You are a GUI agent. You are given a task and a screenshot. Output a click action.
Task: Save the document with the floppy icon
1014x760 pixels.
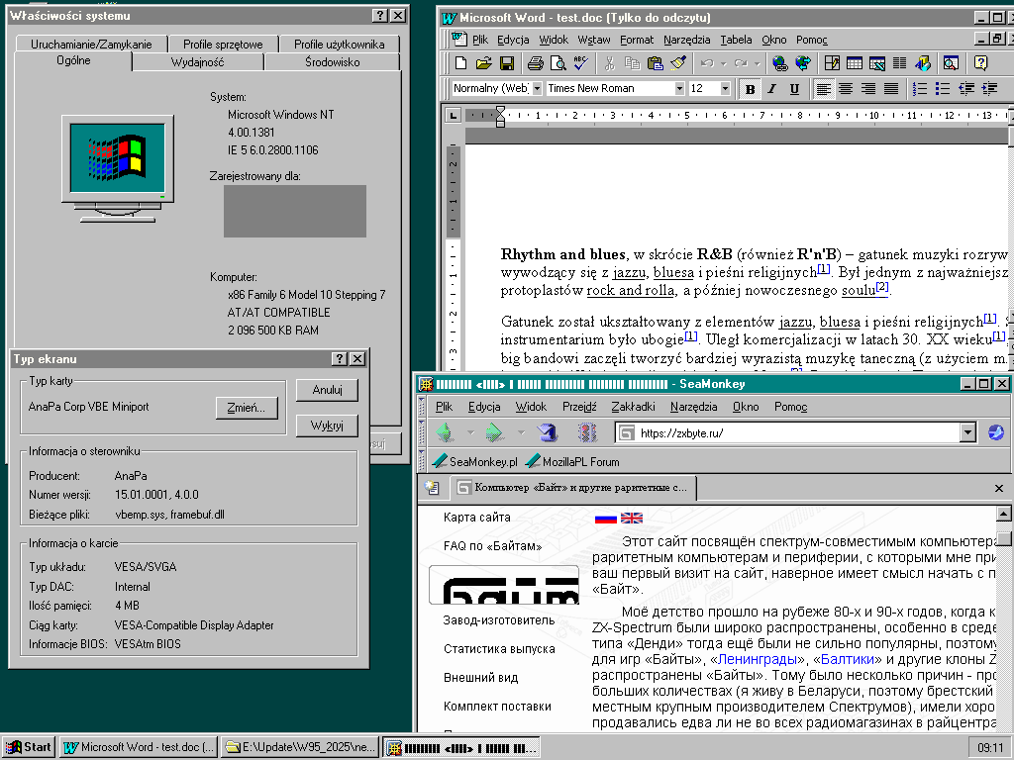[506, 62]
